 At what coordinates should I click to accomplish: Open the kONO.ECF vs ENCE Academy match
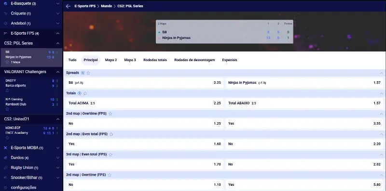tap(31, 133)
